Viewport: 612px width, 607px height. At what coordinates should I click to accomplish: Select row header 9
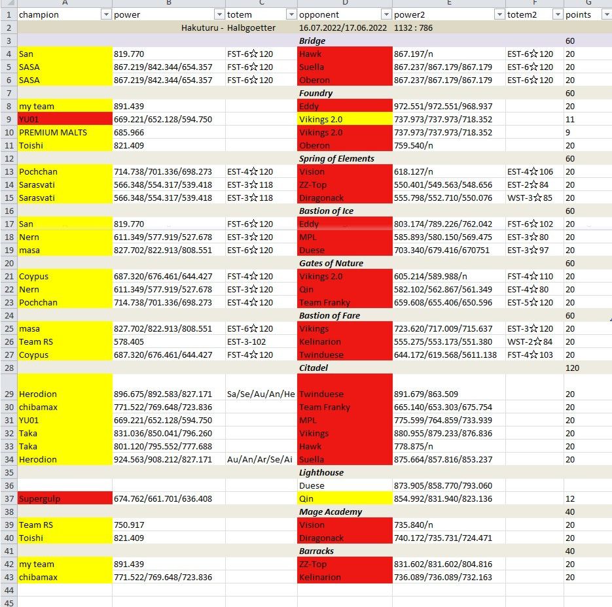[9, 119]
